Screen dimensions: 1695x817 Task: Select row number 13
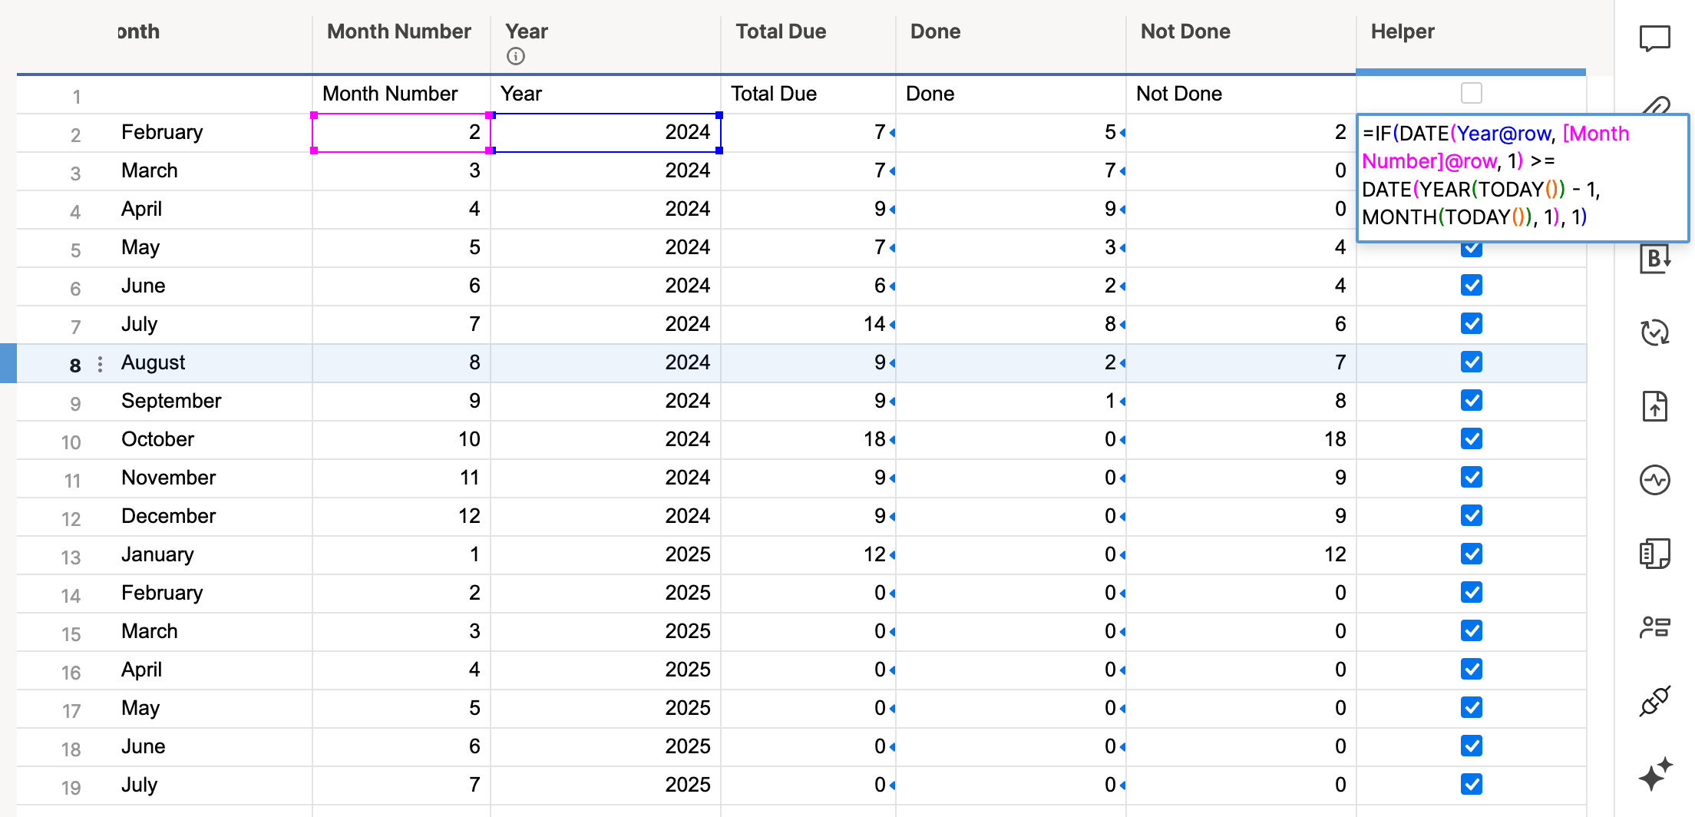(71, 557)
